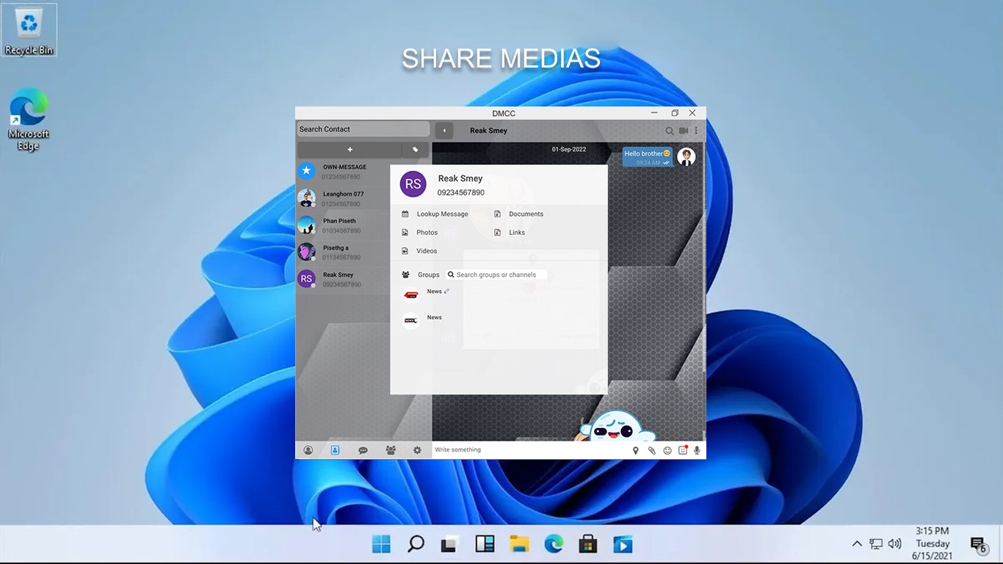Open File Explorer from the taskbar

519,544
